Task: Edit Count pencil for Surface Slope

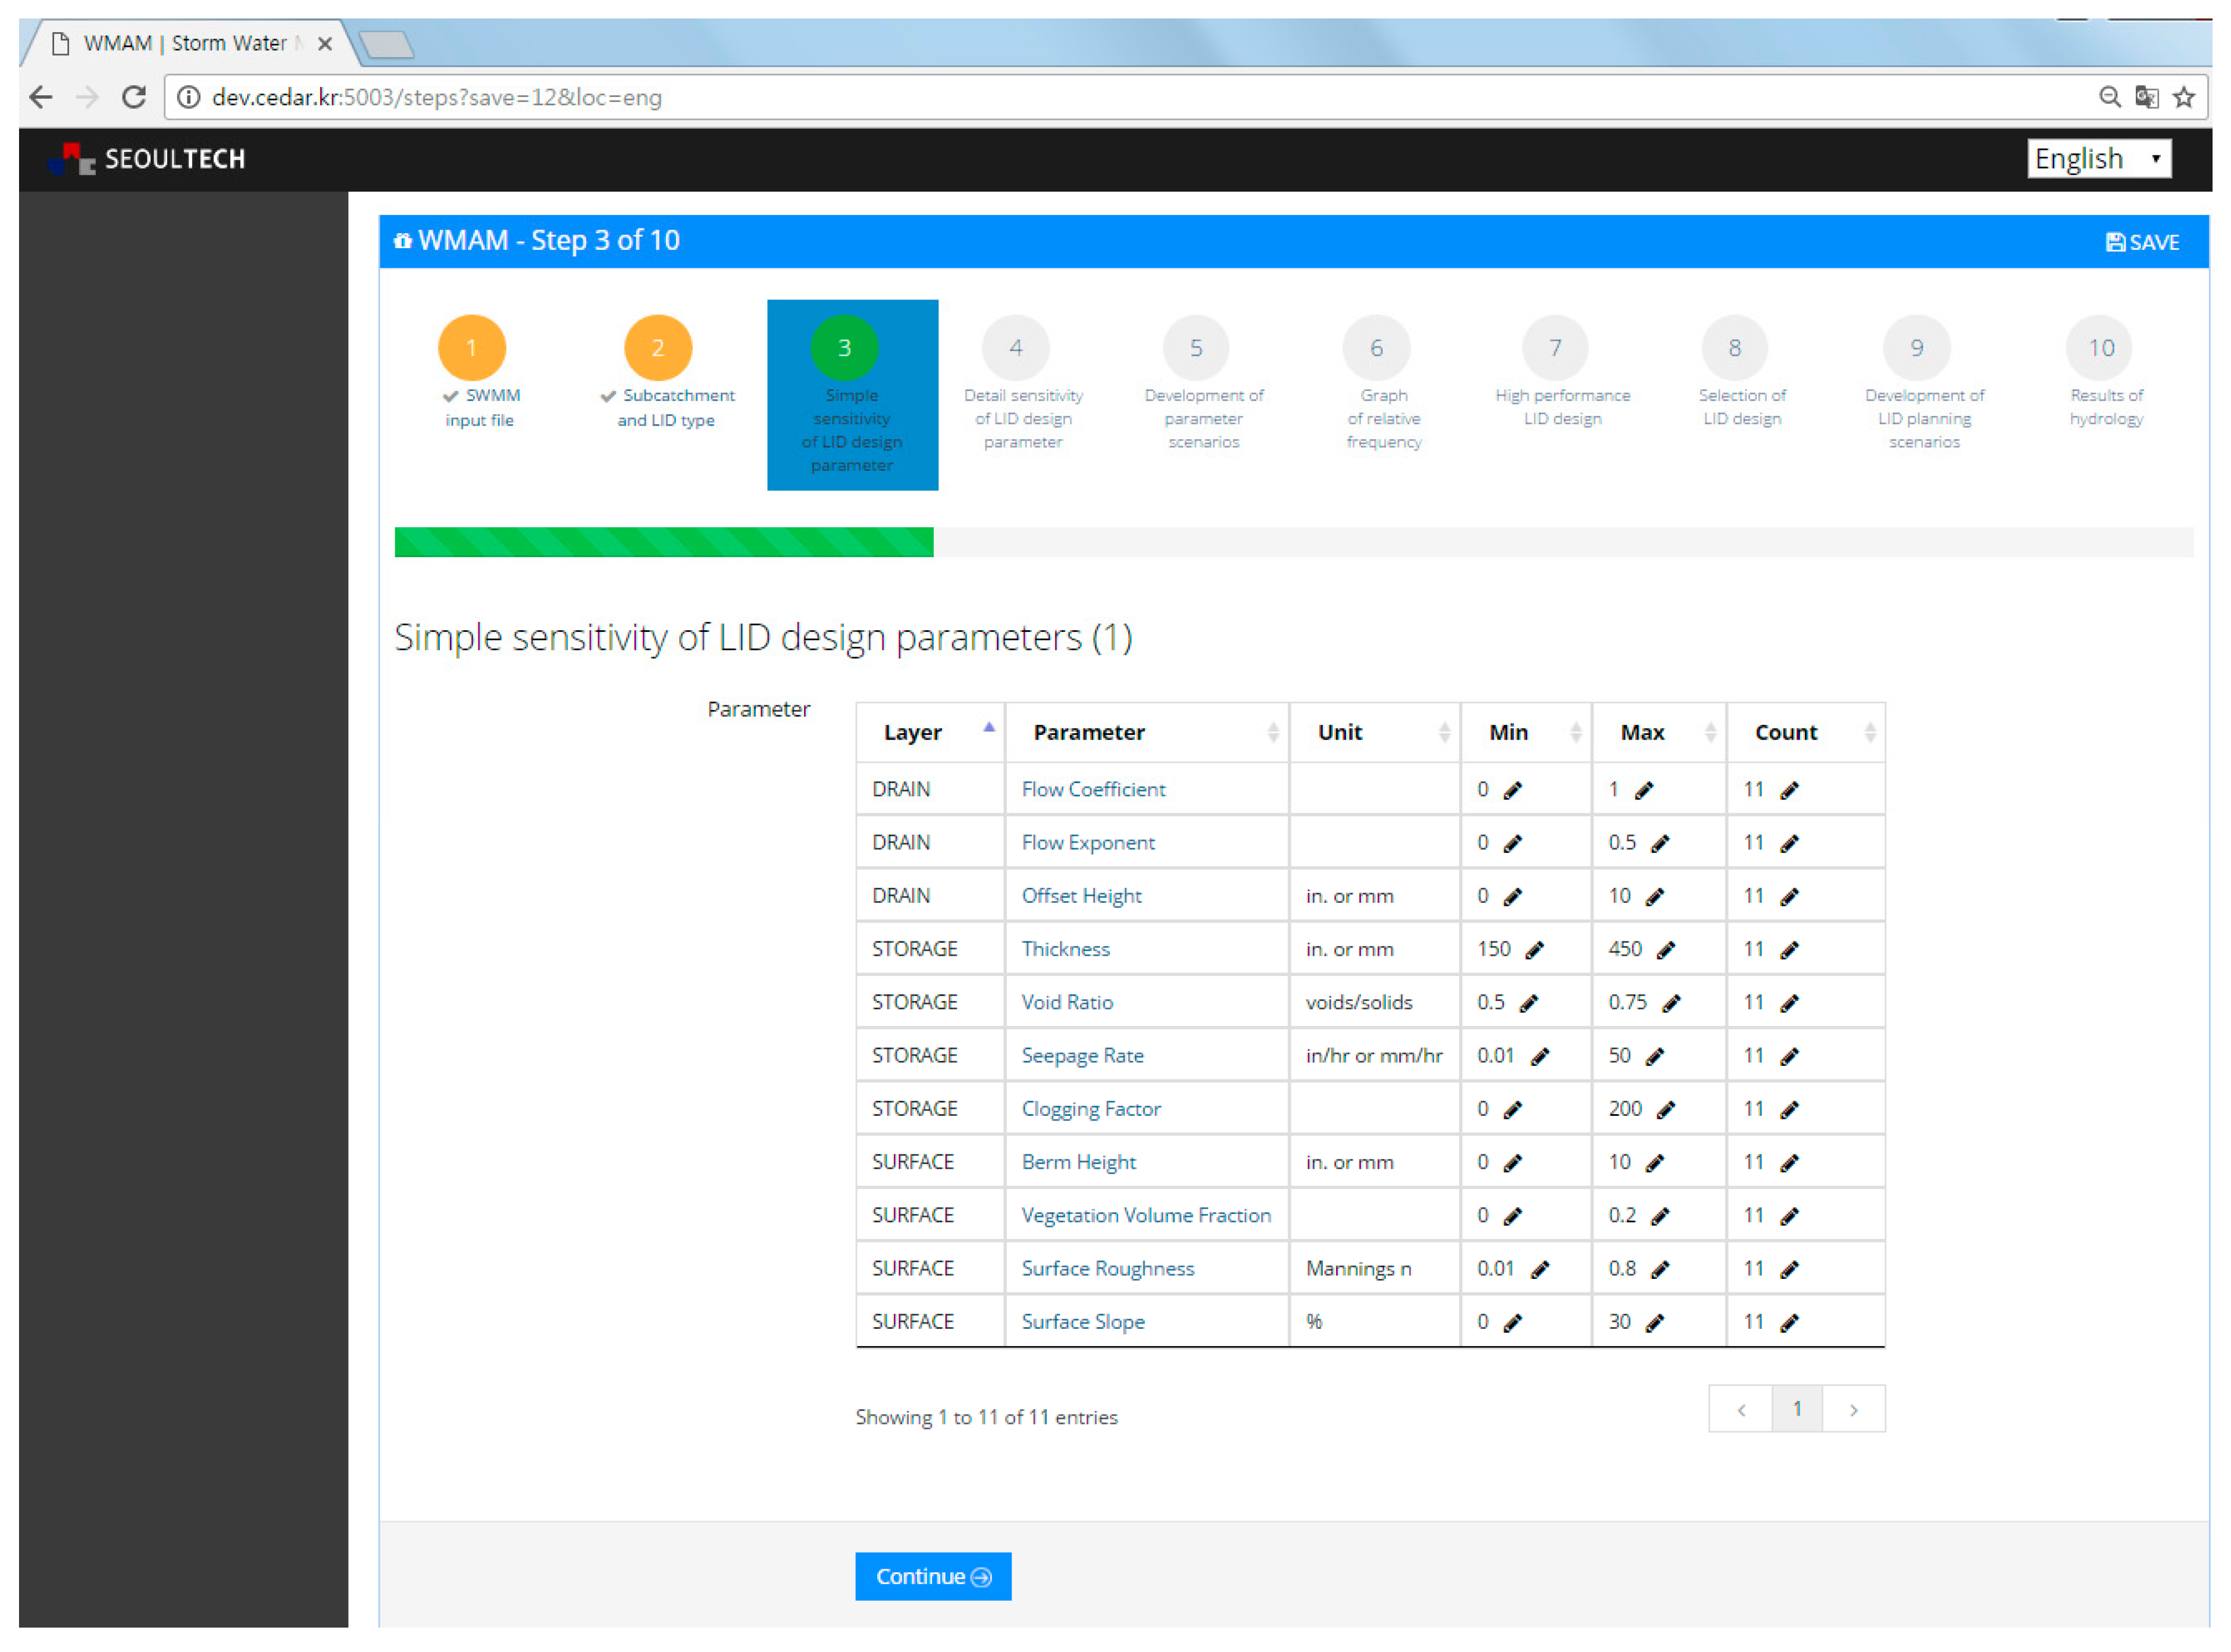Action: (x=1789, y=1323)
